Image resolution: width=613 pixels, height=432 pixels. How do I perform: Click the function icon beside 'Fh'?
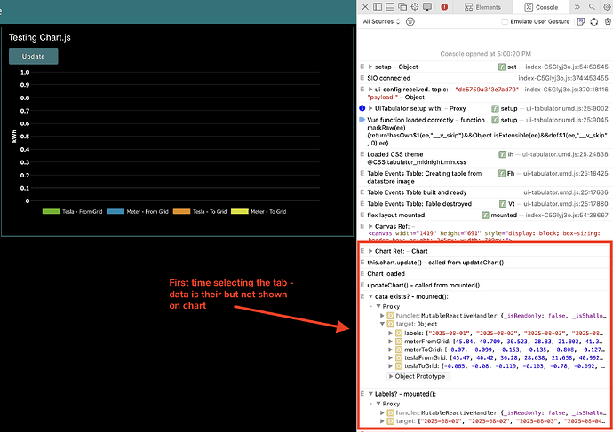(502, 173)
